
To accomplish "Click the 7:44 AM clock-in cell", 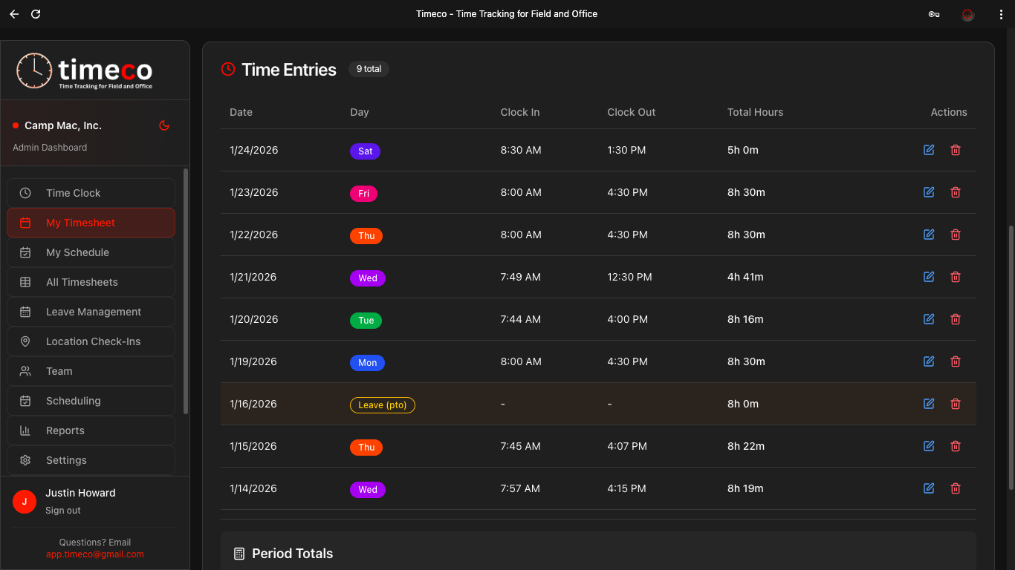I will [x=521, y=319].
